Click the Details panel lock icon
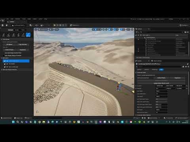The image size is (190, 142). [x=188, y=64]
